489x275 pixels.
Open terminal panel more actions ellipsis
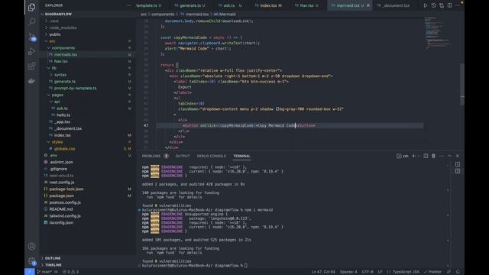click(x=442, y=156)
